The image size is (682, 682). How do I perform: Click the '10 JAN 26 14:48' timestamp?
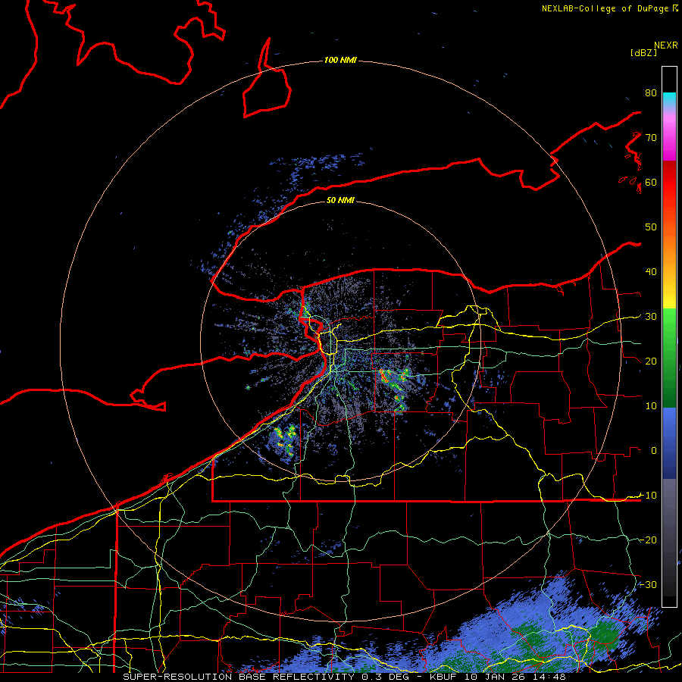click(515, 677)
